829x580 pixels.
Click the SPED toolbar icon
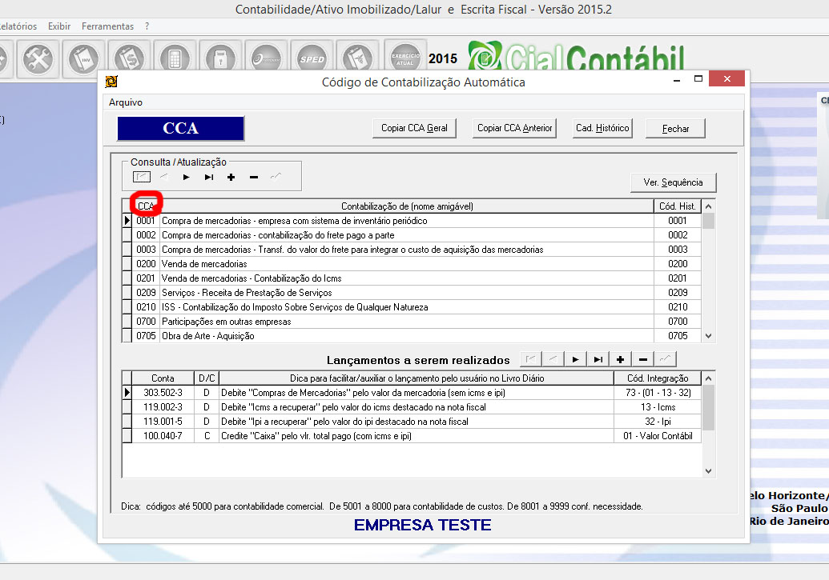(312, 58)
